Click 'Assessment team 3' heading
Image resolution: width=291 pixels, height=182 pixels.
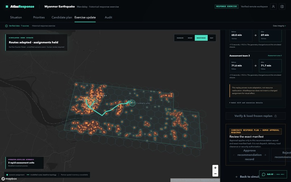coord(240,56)
